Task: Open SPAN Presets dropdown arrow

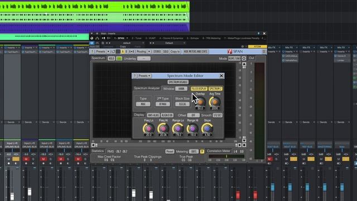Action: tap(108, 51)
